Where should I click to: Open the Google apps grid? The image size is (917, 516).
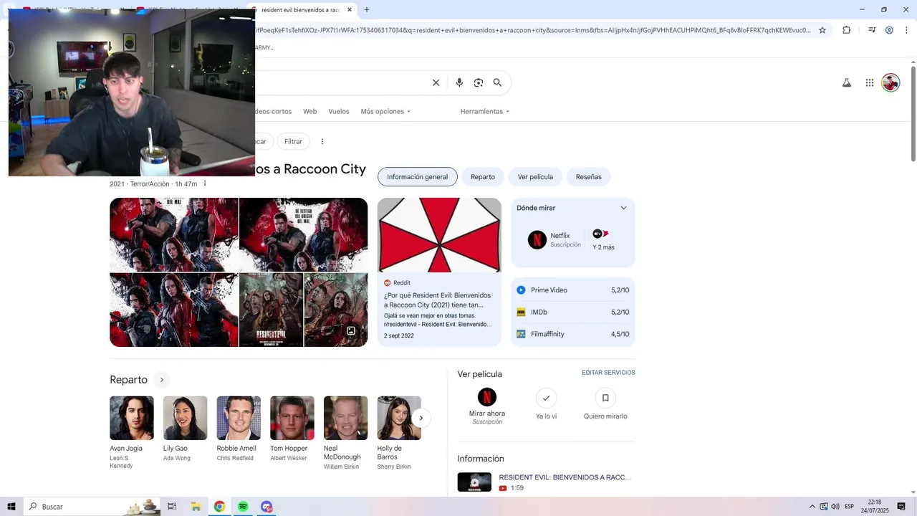tap(869, 82)
